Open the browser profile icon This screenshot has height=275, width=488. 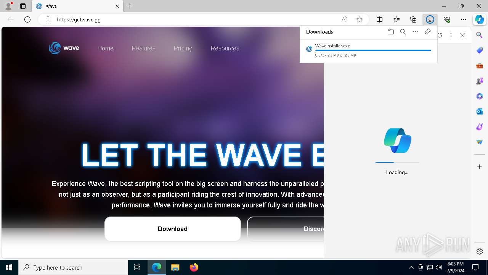(8, 6)
